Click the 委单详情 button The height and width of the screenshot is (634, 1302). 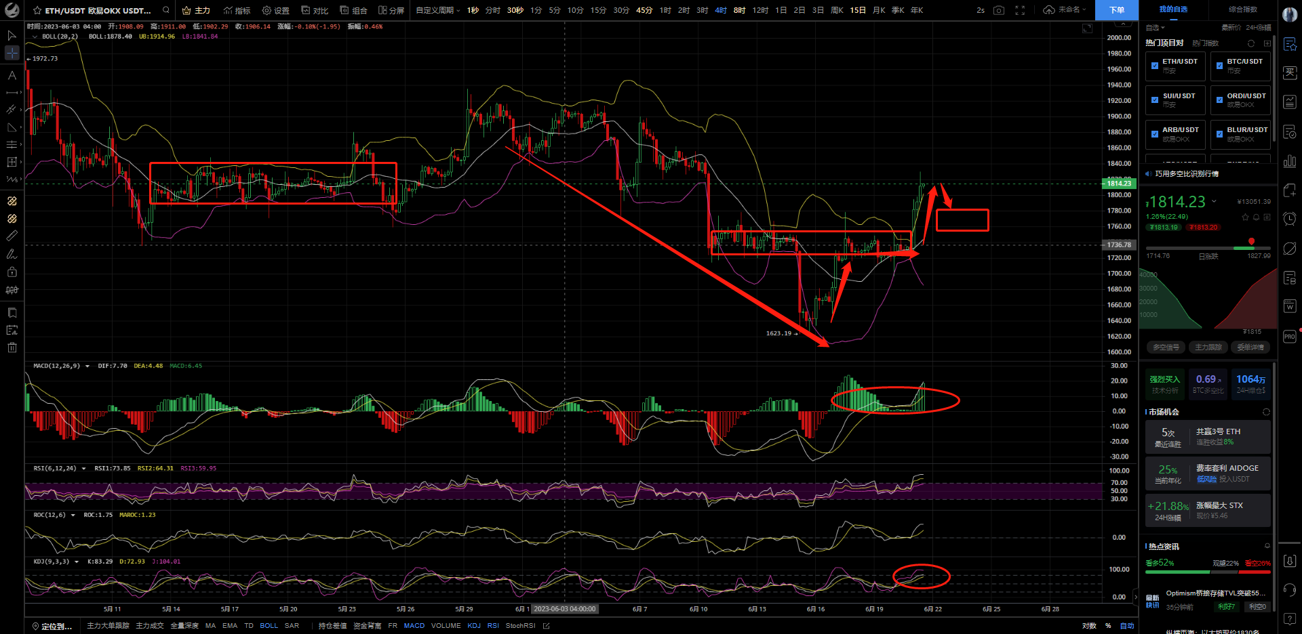pyautogui.click(x=1250, y=347)
